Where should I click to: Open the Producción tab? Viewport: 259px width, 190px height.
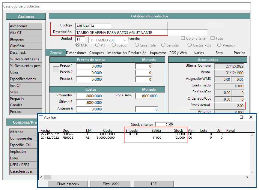tap(137, 53)
